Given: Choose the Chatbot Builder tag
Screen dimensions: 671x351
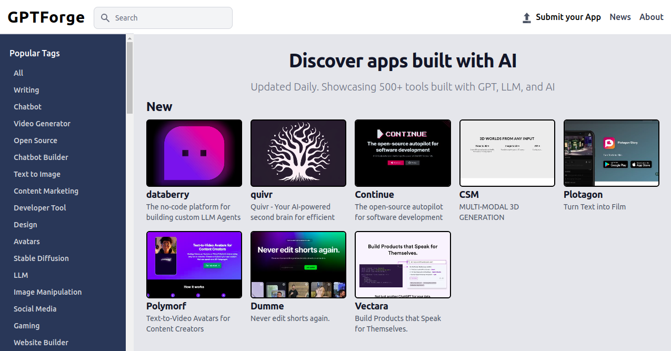Looking at the screenshot, I should coord(41,157).
